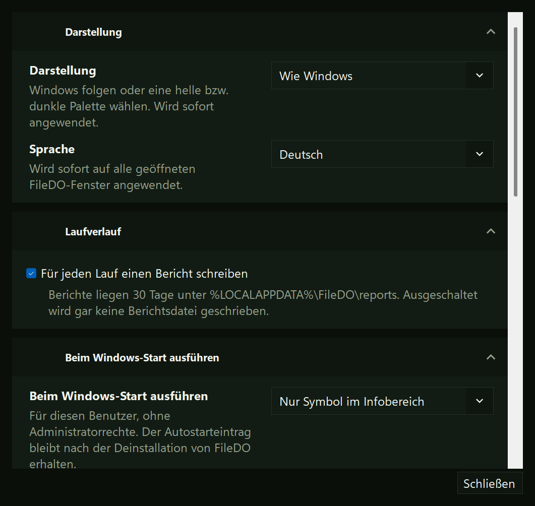Open the Deutsch language dropdown
The width and height of the screenshot is (535, 506).
(x=382, y=154)
